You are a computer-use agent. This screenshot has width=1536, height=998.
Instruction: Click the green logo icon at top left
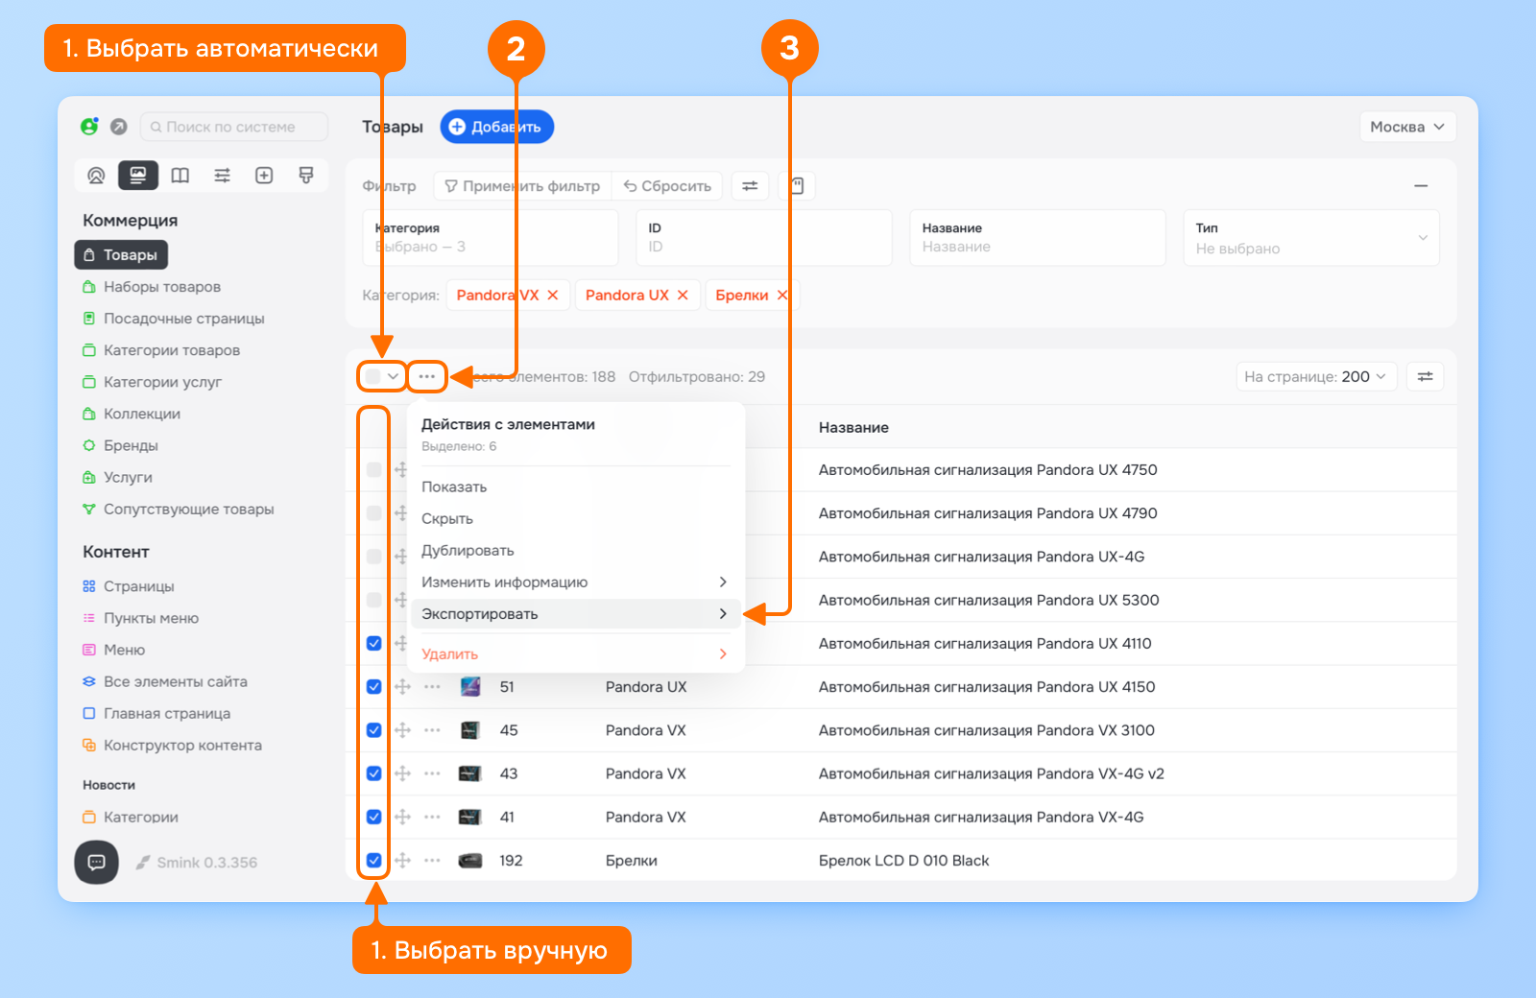click(x=89, y=127)
